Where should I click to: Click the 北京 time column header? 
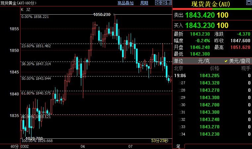[x=178, y=69]
